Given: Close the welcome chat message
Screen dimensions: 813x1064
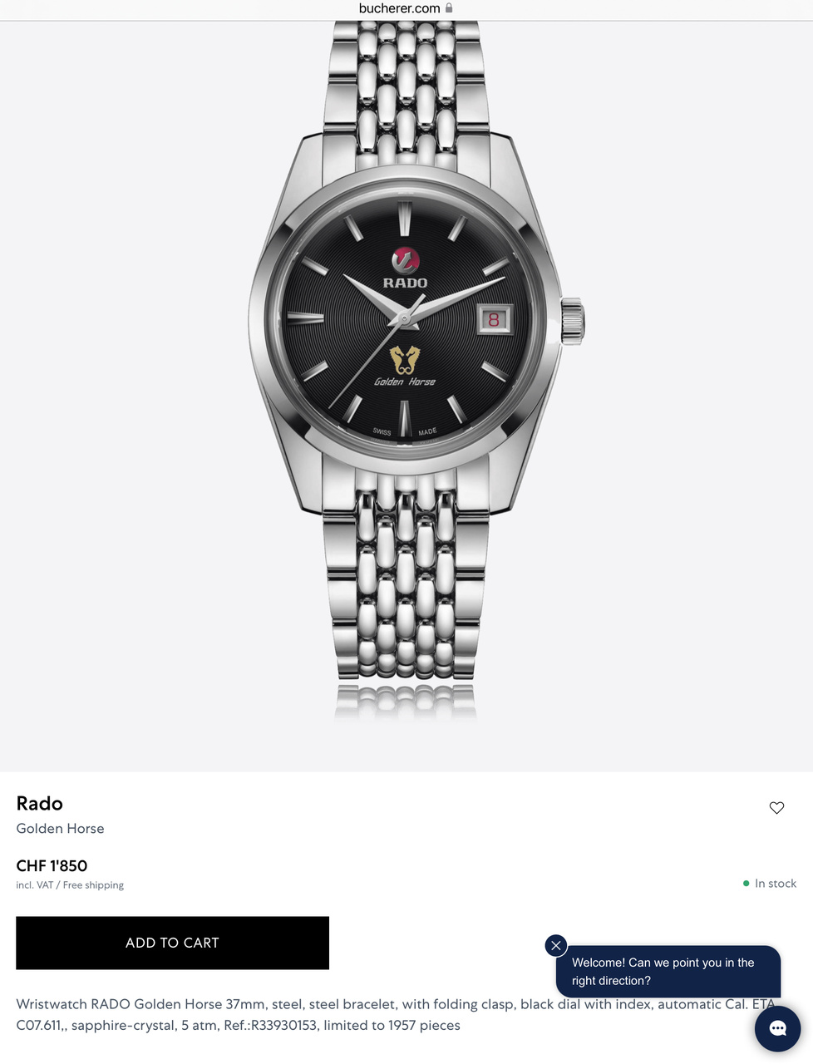Looking at the screenshot, I should coord(556,945).
